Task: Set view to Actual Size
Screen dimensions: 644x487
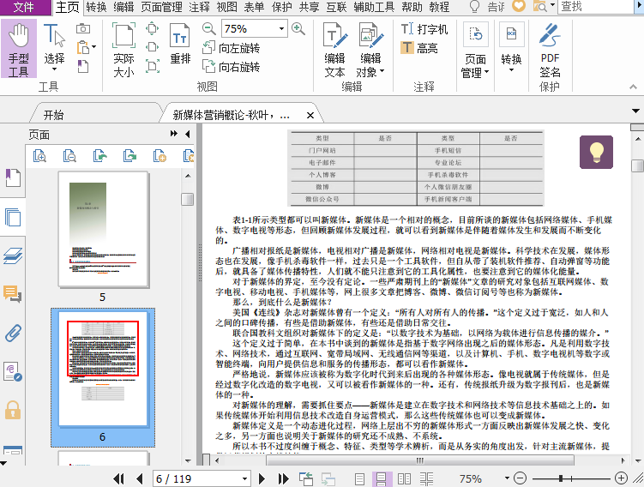Action: pos(123,50)
